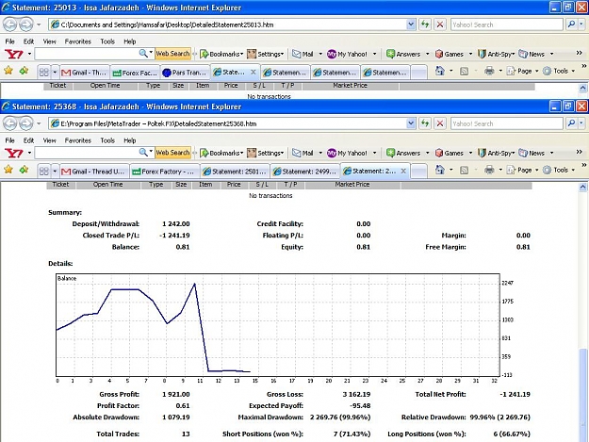Switch to Forex Fac... tab in 25013 window
The height and width of the screenshot is (442, 589).
pos(135,73)
